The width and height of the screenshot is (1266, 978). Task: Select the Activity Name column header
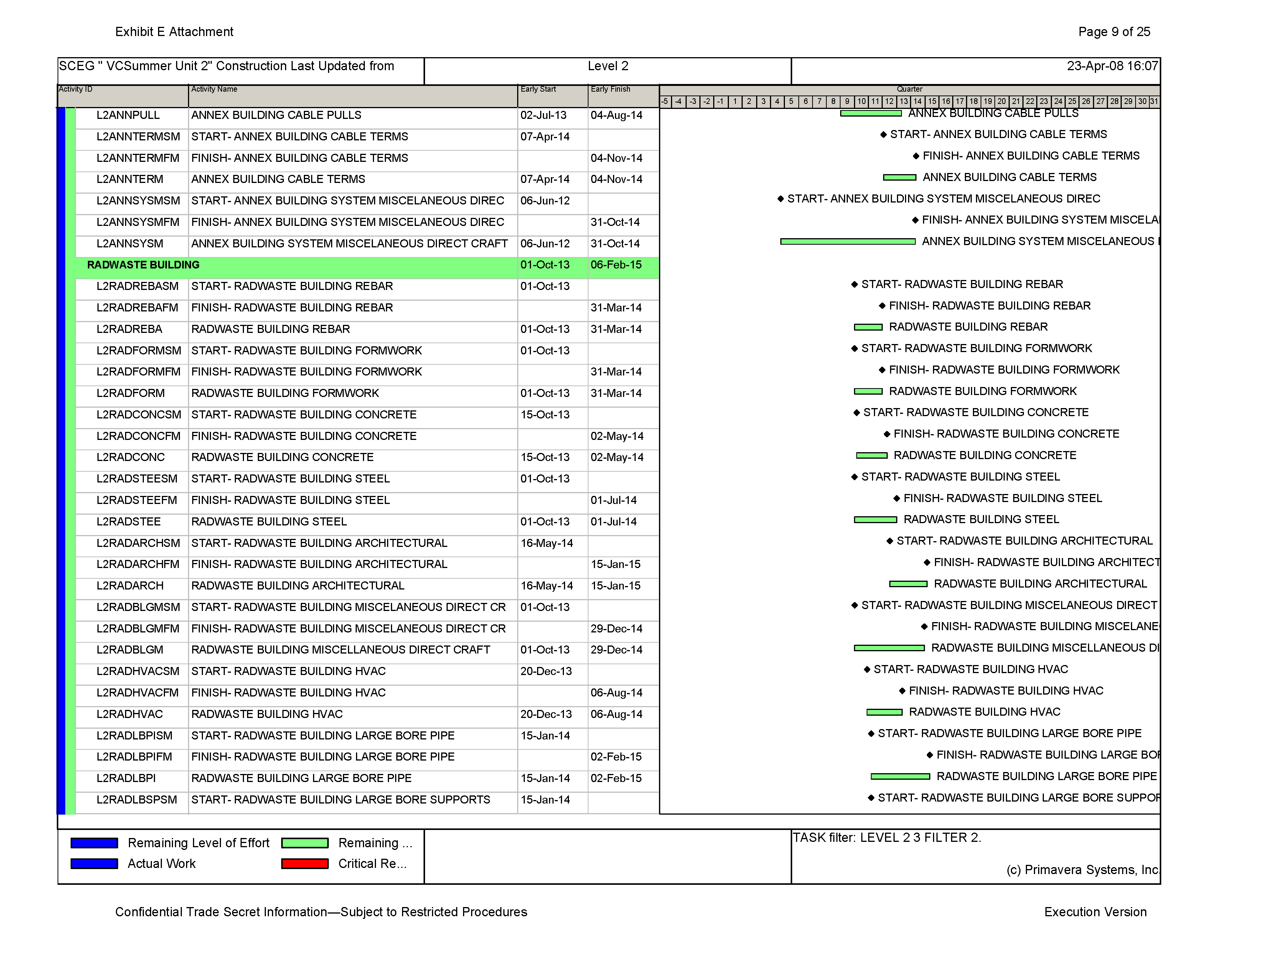tap(353, 96)
